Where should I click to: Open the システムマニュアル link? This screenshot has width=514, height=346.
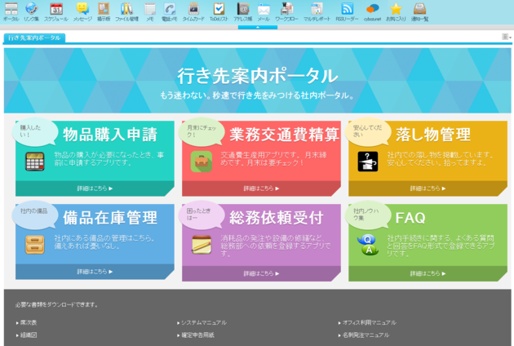[202, 322]
